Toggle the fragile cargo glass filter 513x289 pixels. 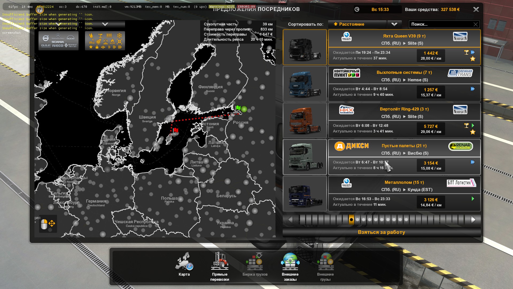(100, 36)
